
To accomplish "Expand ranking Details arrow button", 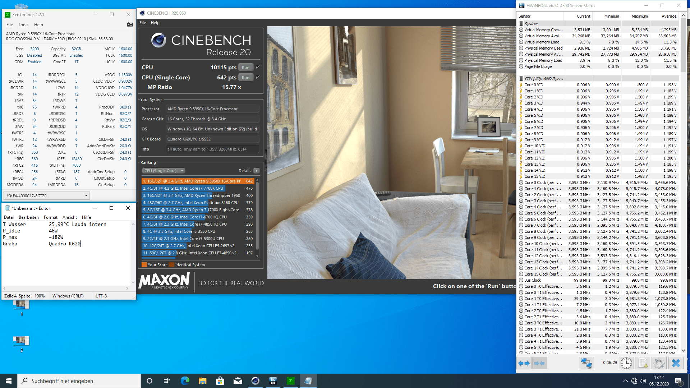I will click(x=256, y=171).
